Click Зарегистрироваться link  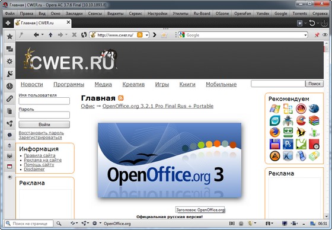[x=40, y=138]
